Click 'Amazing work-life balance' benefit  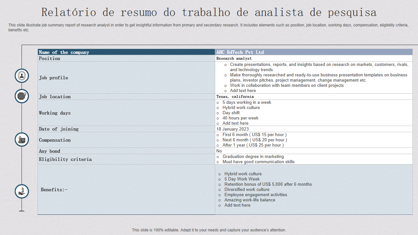250,200
